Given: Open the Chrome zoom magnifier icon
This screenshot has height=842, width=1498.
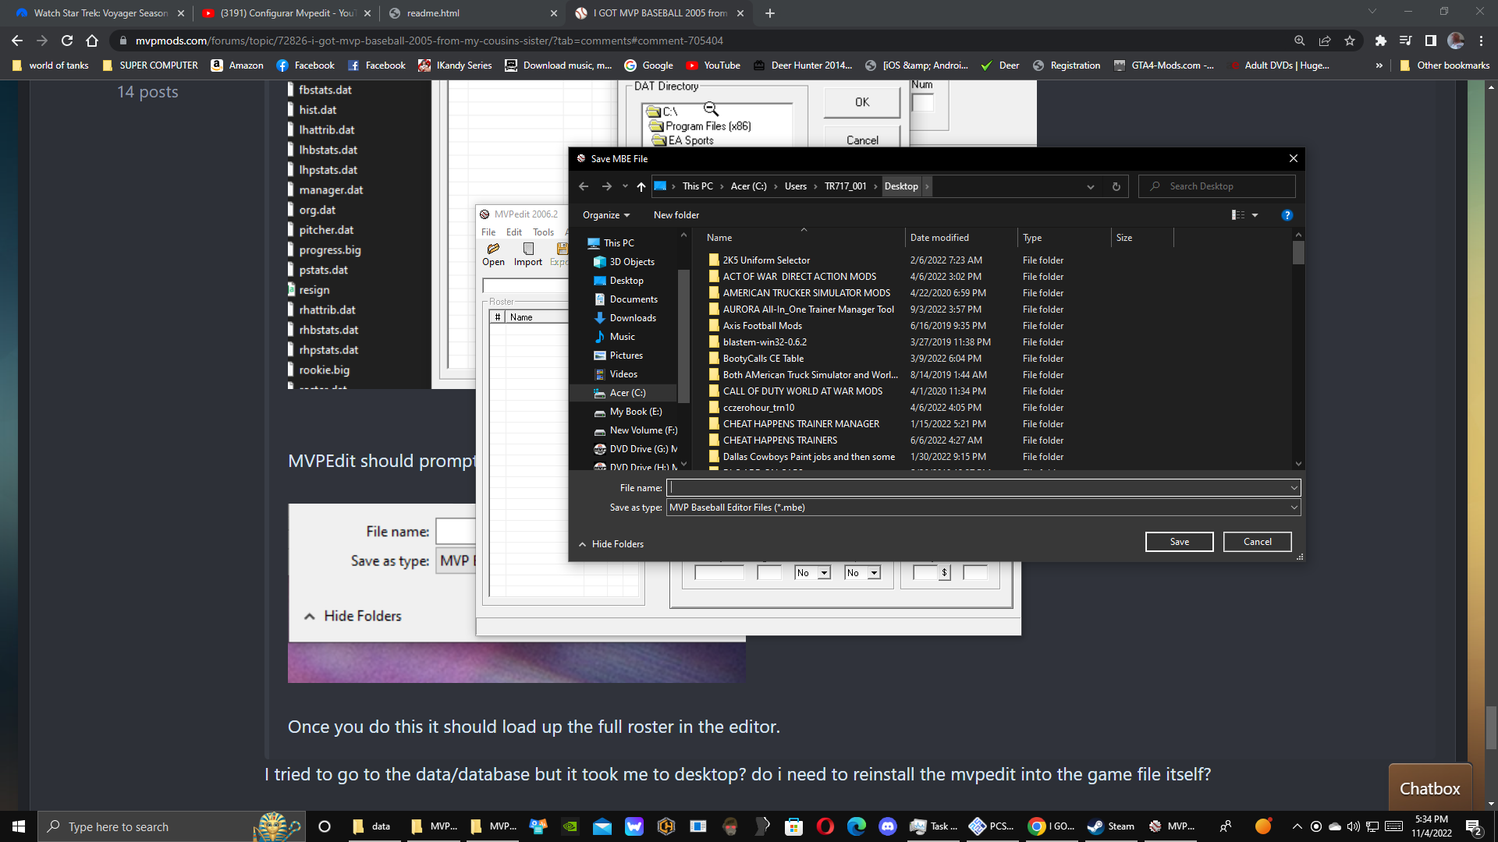Looking at the screenshot, I should pyautogui.click(x=1300, y=41).
